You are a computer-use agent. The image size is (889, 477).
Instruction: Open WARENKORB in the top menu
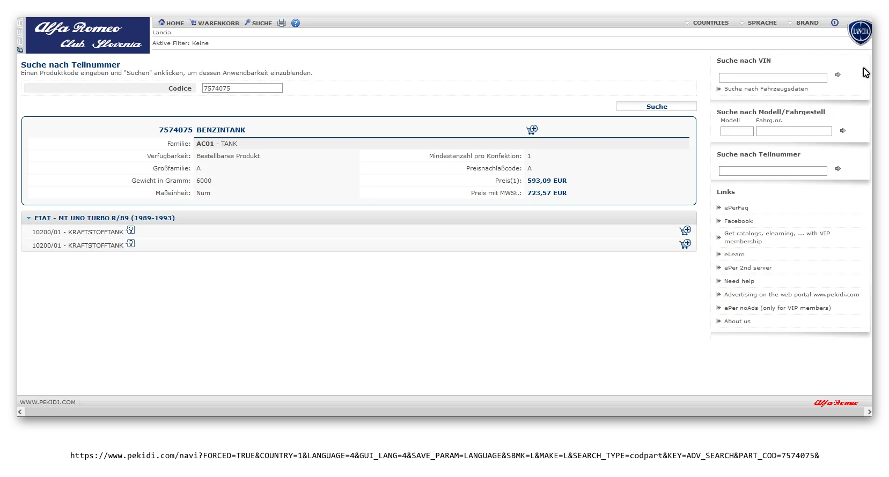tap(215, 23)
